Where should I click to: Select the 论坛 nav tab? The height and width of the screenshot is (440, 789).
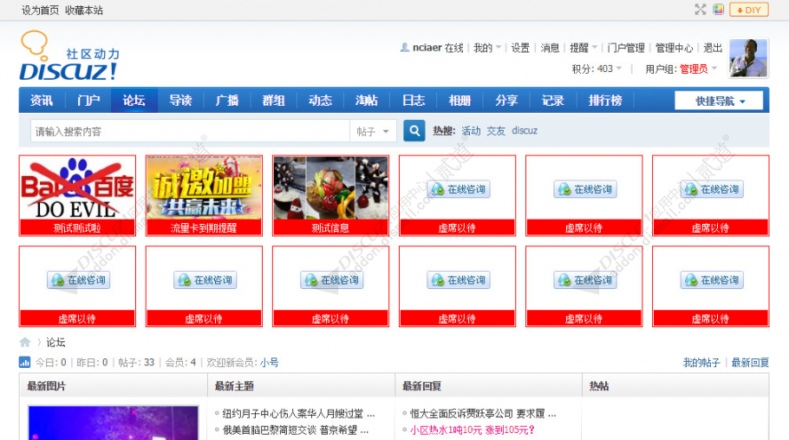tap(134, 100)
